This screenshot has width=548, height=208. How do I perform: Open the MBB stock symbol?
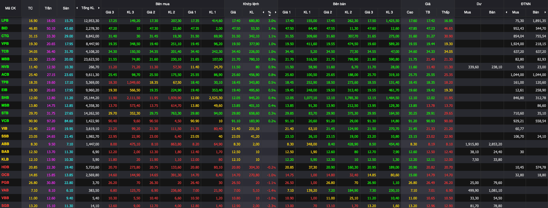coord(5,59)
